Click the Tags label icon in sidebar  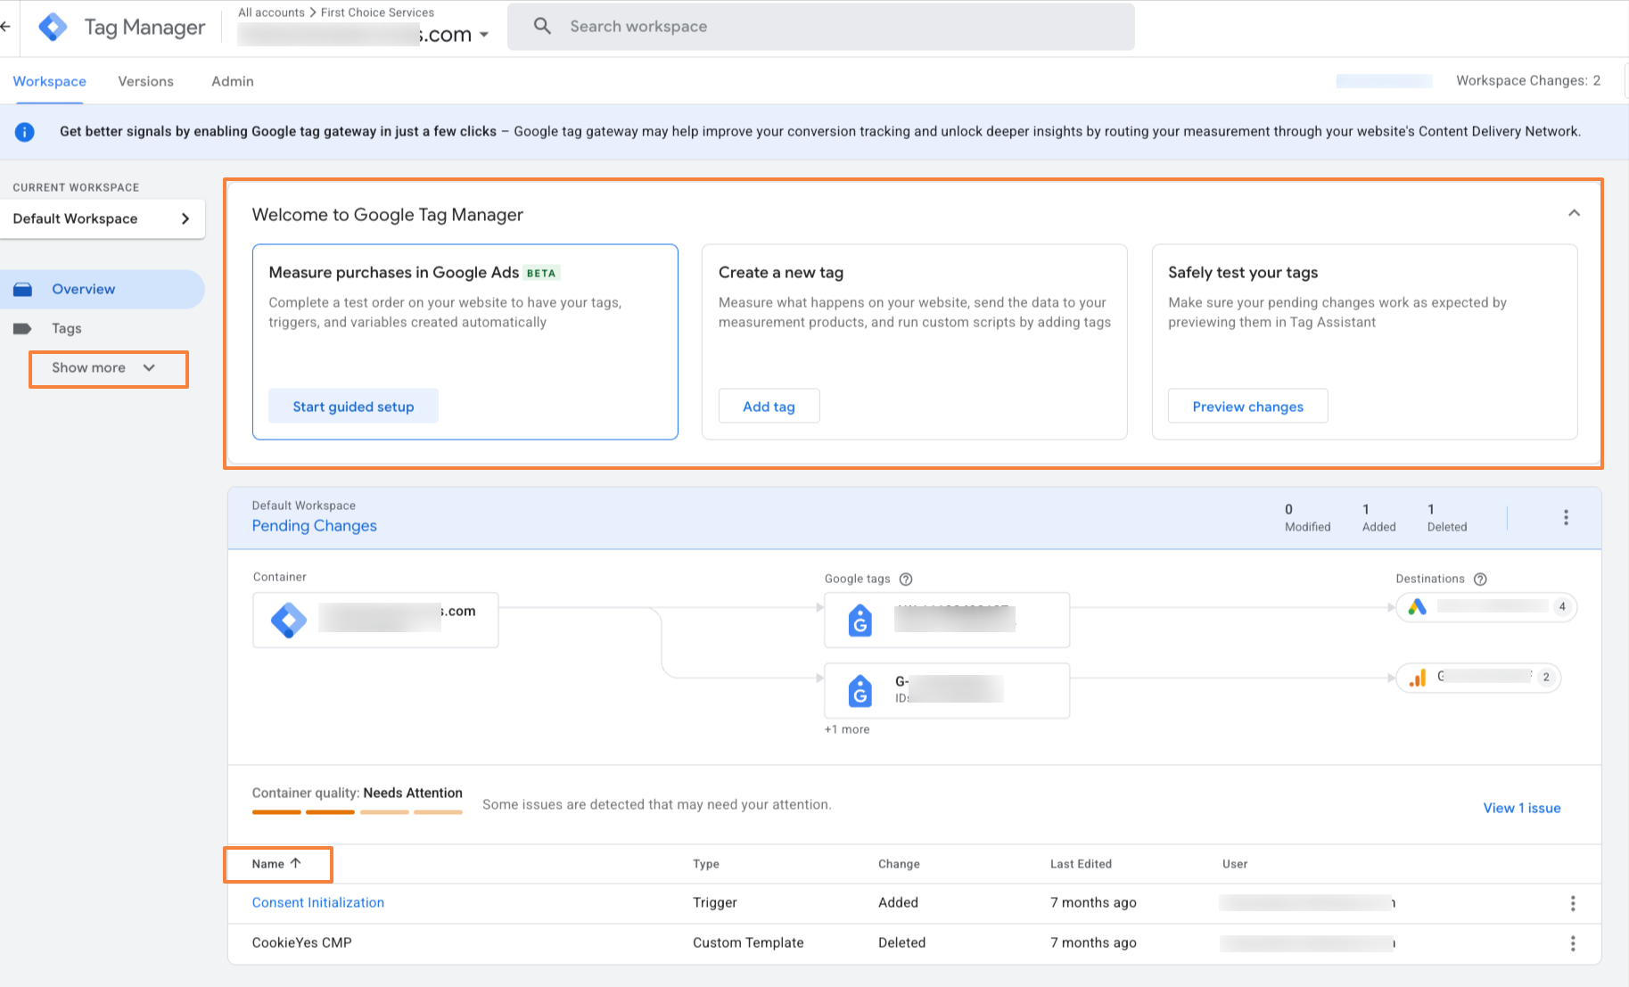pyautogui.click(x=23, y=328)
